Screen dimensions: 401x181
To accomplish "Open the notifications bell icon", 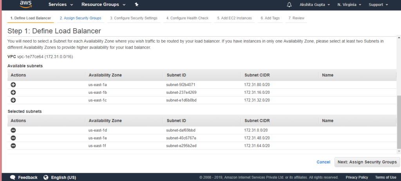I will 289,5.
